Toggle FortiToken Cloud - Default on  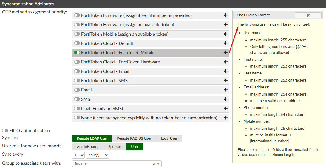click(x=77, y=43)
